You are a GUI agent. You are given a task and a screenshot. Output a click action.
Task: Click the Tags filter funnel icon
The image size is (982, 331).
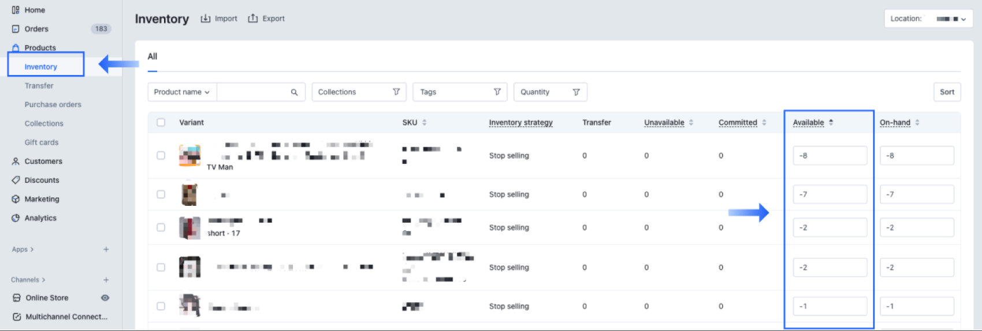[497, 92]
